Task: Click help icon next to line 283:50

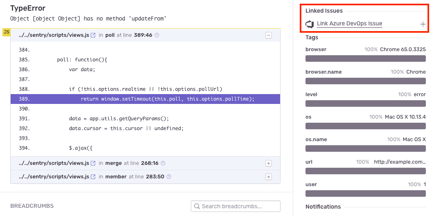Action: [169, 177]
